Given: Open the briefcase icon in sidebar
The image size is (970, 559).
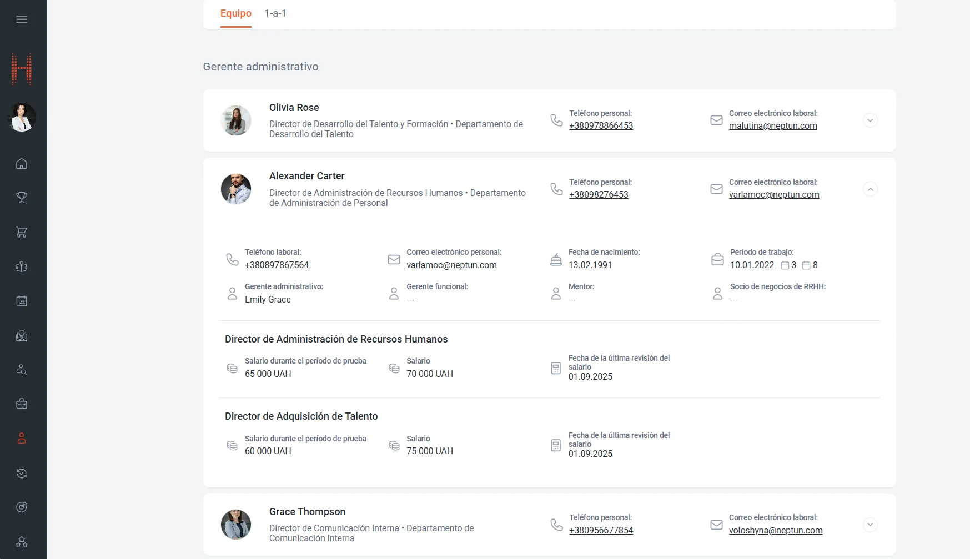Looking at the screenshot, I should pos(22,404).
